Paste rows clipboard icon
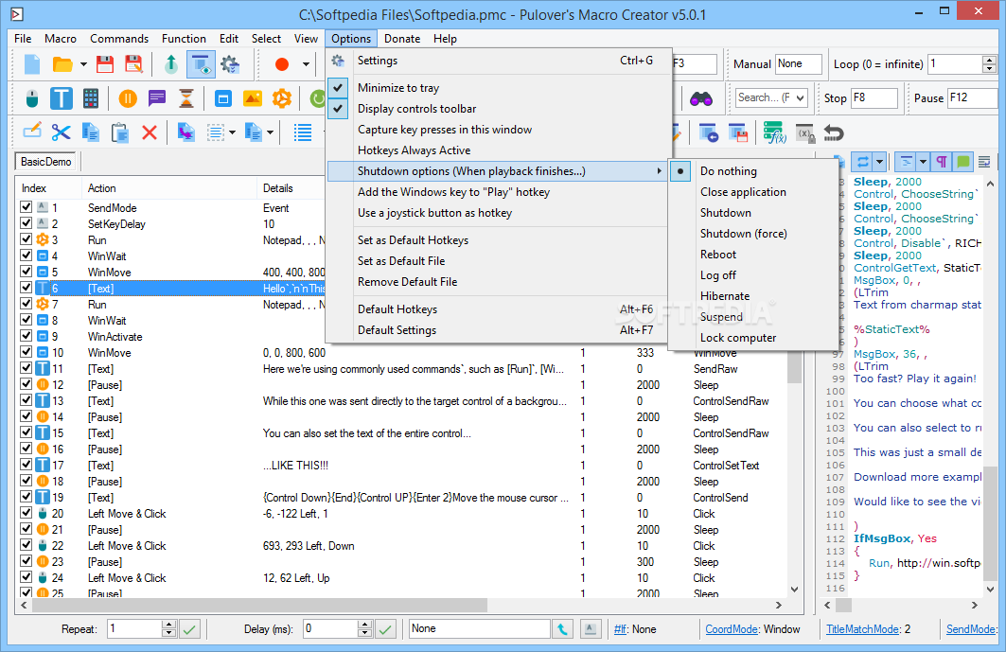Viewport: 1006px width, 652px height. 120,132
